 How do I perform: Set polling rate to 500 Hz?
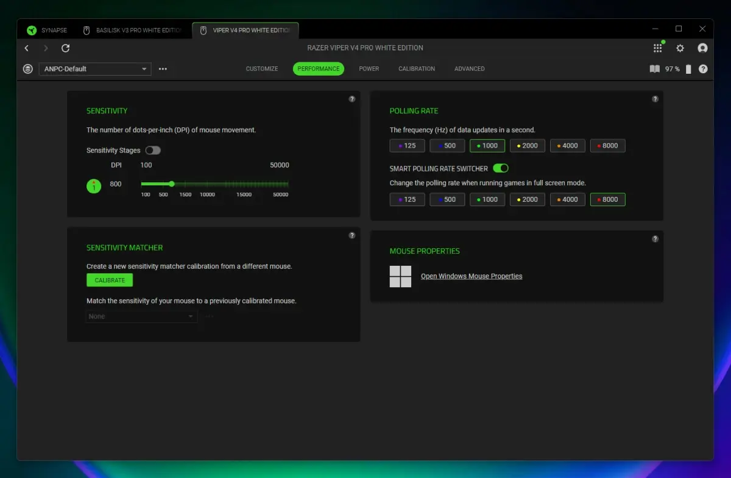click(x=447, y=146)
